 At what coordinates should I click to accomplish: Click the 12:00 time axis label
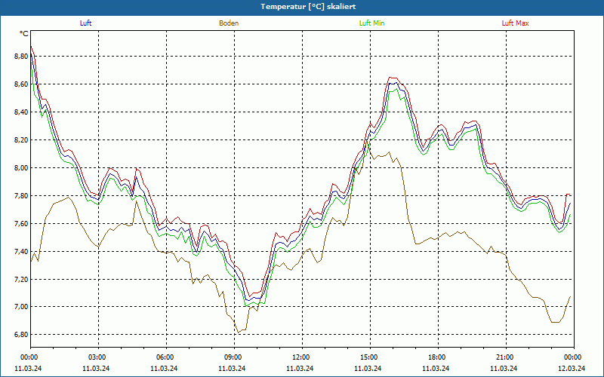[301, 357]
